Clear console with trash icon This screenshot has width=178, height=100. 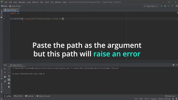tap(9, 87)
